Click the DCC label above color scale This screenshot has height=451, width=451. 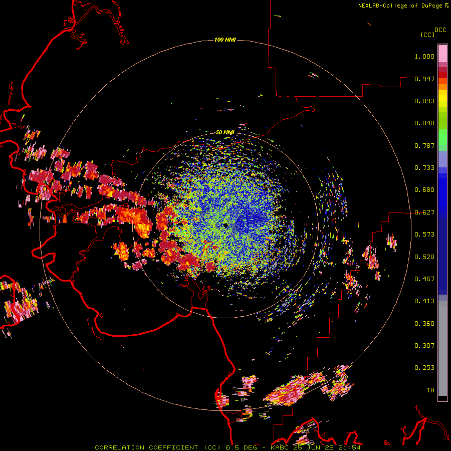[x=440, y=30]
